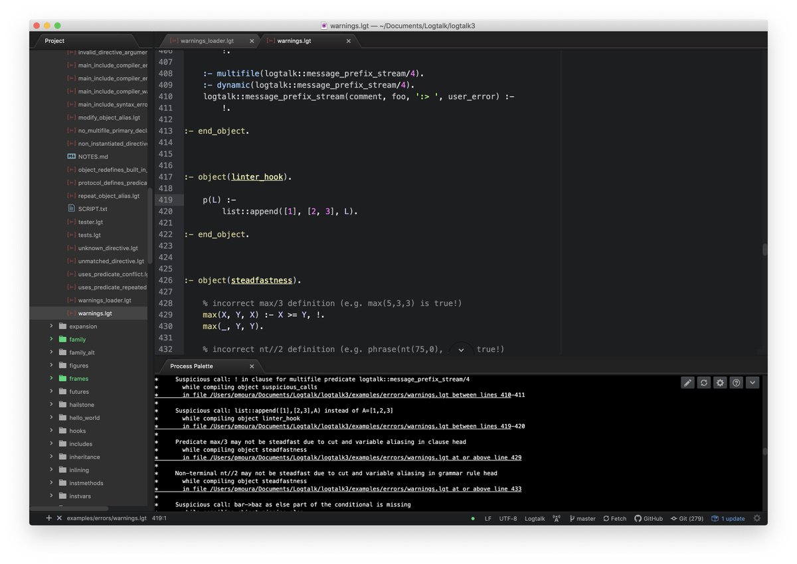Click the broadcast antenna icon in status bar
Viewport: 797px width, 564px height.
click(x=557, y=518)
